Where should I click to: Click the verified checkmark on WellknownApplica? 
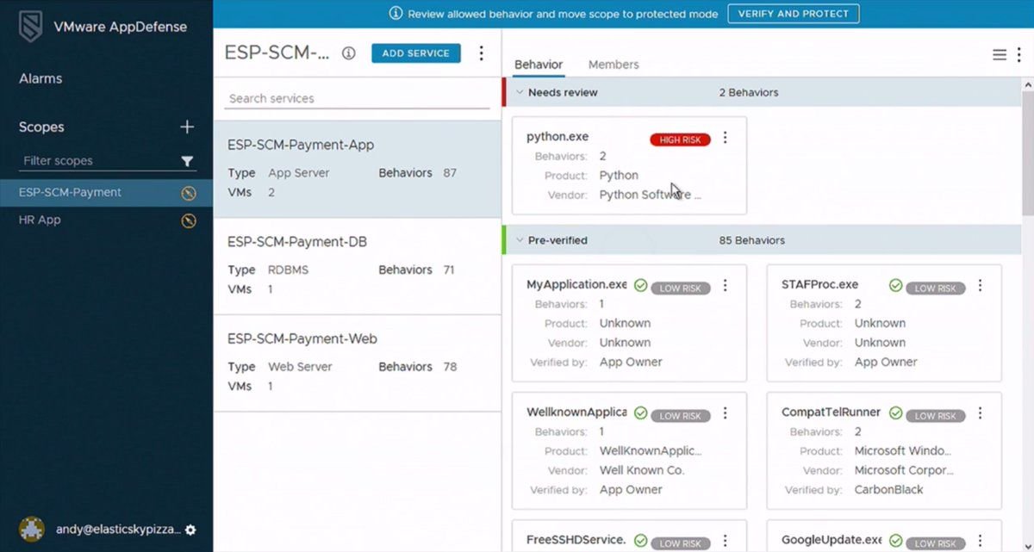pyautogui.click(x=640, y=413)
